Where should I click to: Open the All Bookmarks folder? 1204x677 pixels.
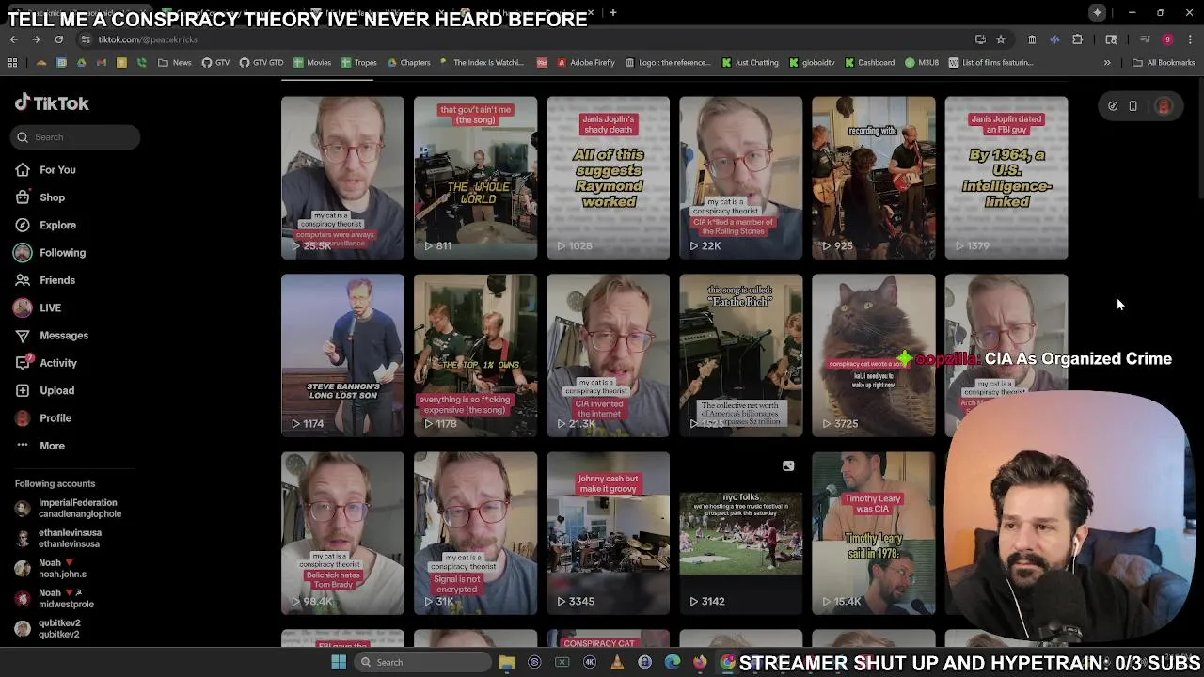coord(1164,63)
